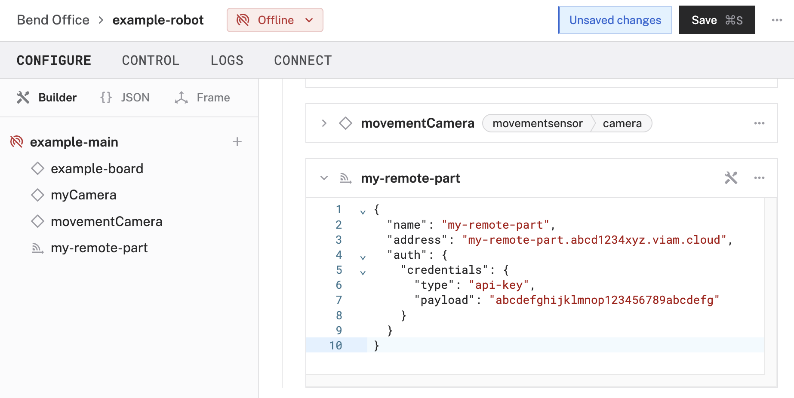Image resolution: width=794 pixels, height=398 pixels.
Task: Fold the auth block on line 4
Action: coord(363,257)
